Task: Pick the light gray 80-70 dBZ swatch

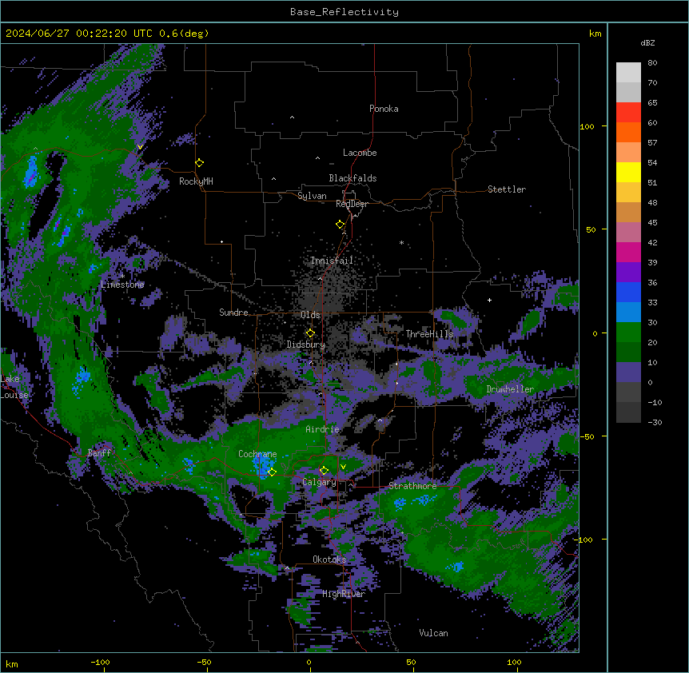Action: [628, 73]
